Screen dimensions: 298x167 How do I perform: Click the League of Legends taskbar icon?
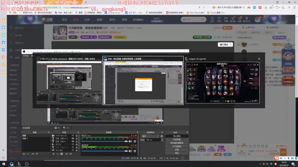(x=19, y=164)
